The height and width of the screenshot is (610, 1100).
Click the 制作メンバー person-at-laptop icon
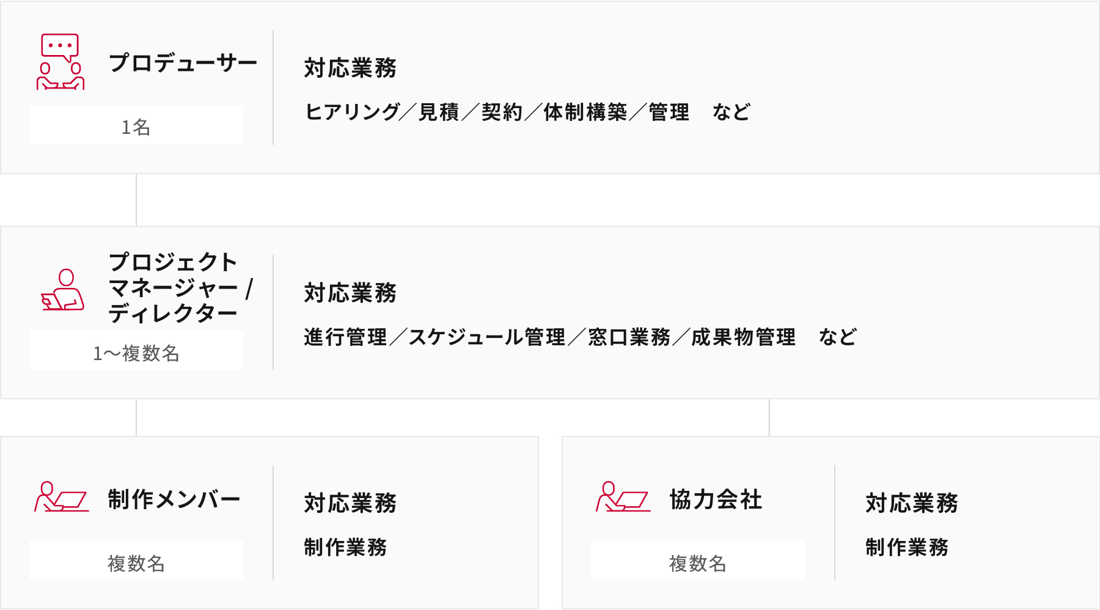tap(61, 497)
